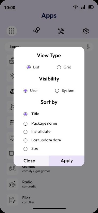98x213 pixels.
Task: Open the settings gear icon
Action: (x=86, y=31)
